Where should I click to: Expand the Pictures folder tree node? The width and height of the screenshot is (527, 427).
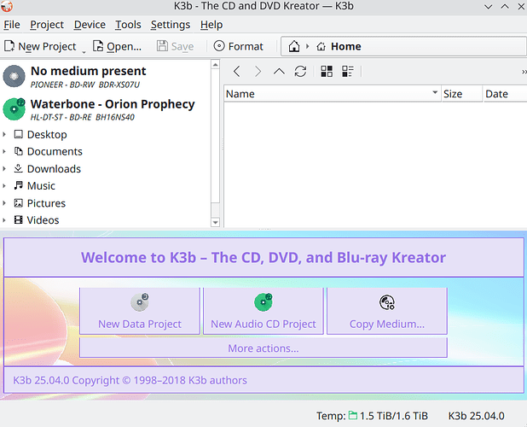[4, 203]
